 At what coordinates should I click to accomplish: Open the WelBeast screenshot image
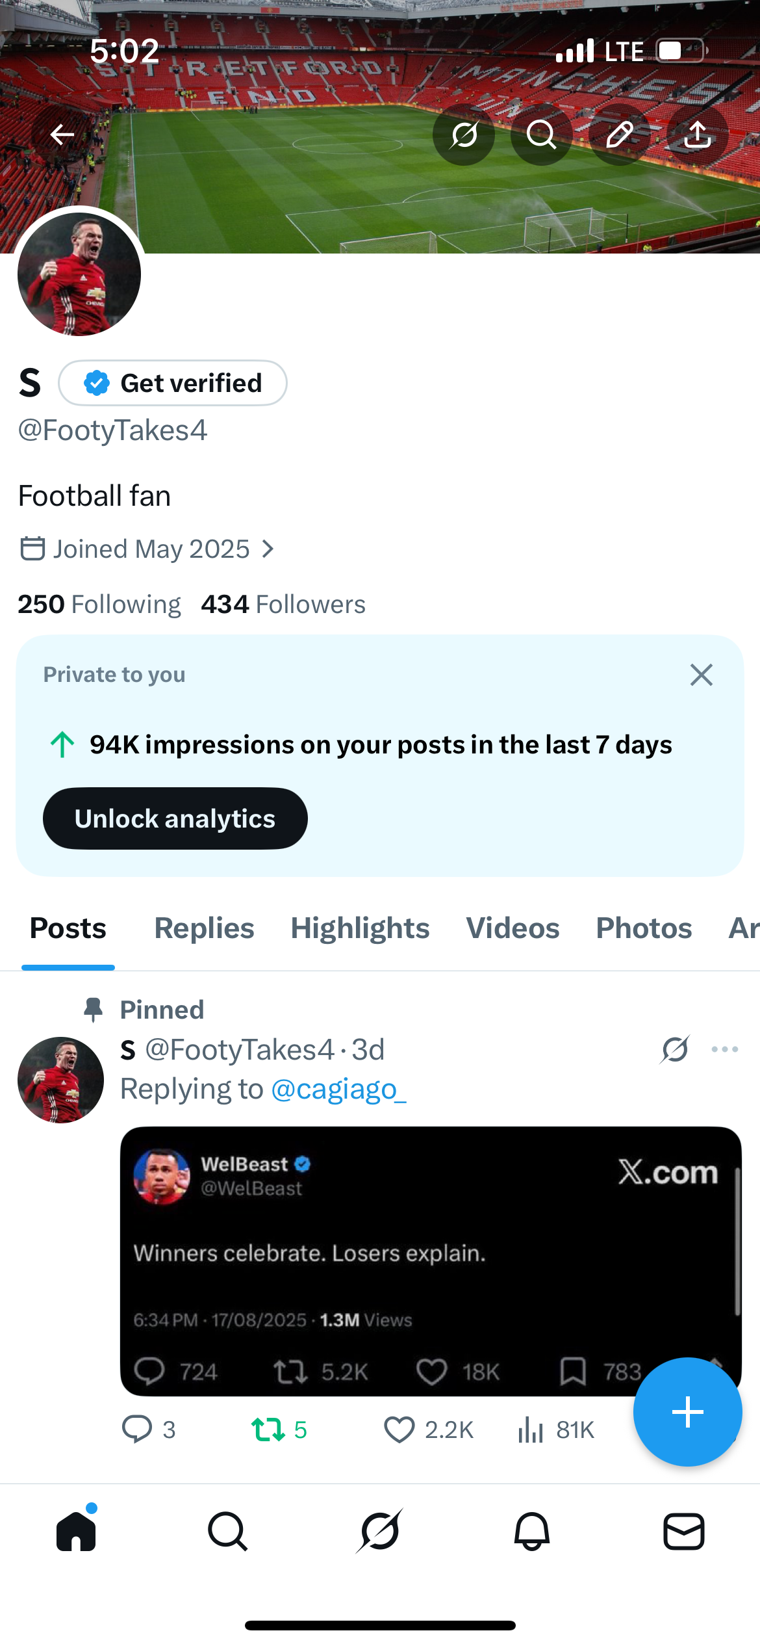pos(430,1260)
